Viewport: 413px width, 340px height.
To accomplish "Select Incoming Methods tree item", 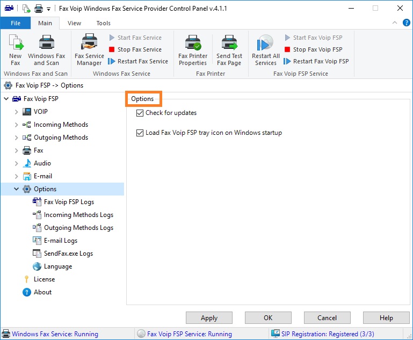I will pyautogui.click(x=61, y=125).
